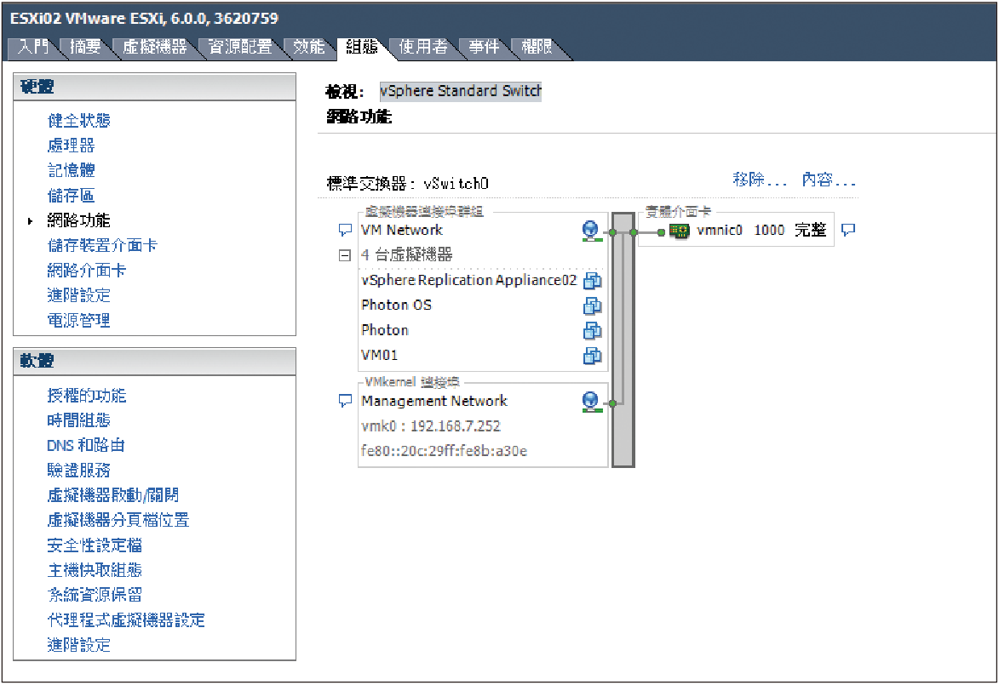Screen dimensions: 999x685
Task: Click 內容... link for vSwitch0
Action: click(x=829, y=180)
